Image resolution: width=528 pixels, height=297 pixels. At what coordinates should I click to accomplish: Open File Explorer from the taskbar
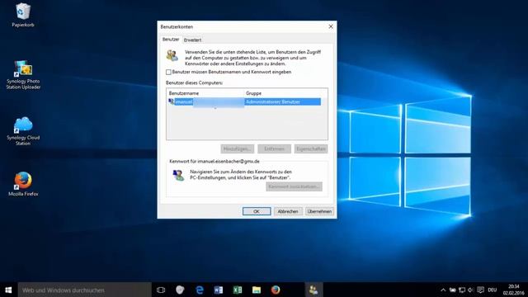257,290
